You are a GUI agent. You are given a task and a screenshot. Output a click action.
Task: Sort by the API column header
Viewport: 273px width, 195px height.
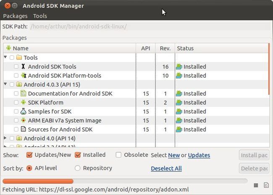[146, 48]
